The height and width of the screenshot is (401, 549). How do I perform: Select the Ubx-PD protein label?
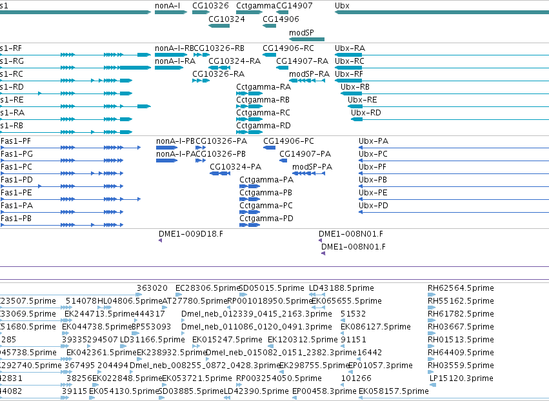tap(374, 206)
